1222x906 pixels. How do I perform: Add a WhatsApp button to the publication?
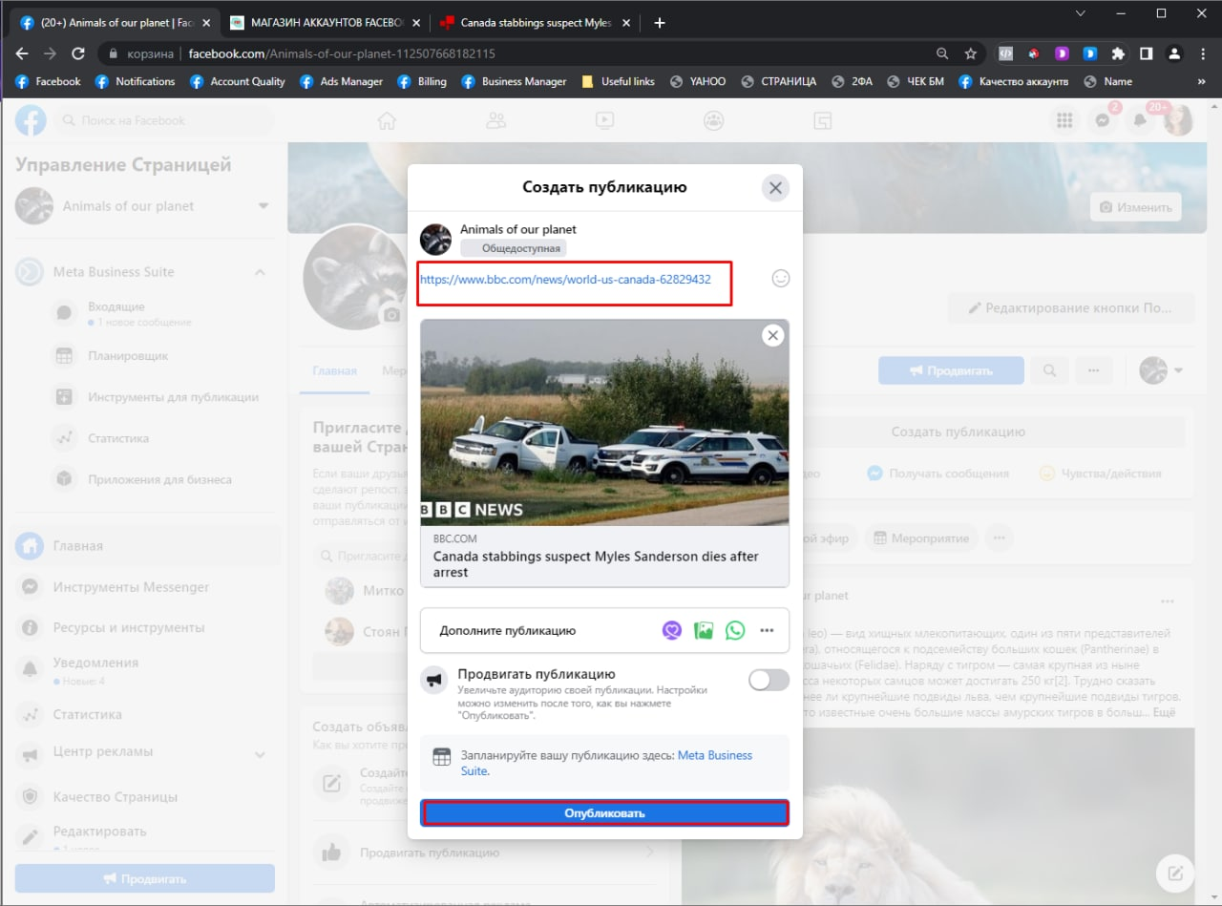(734, 630)
